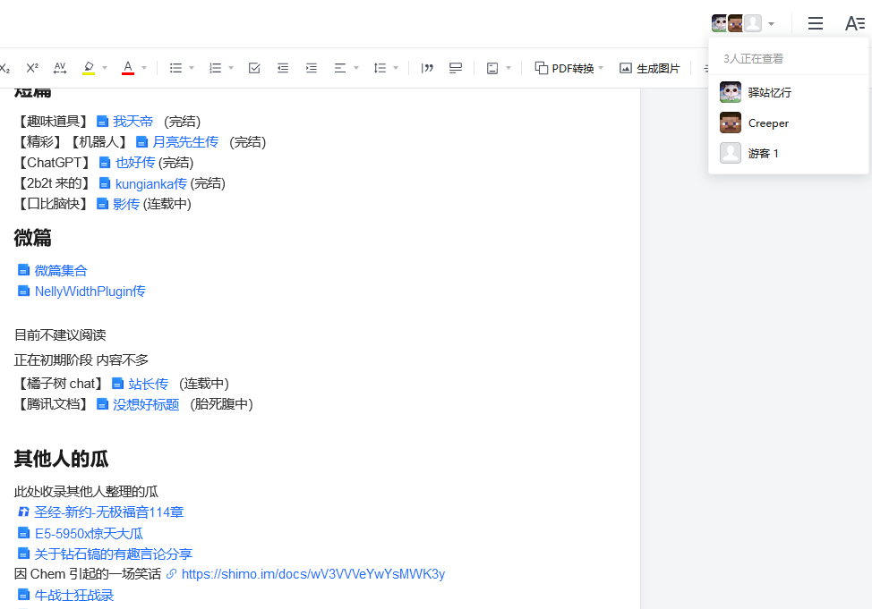The width and height of the screenshot is (872, 609).
Task: Insert a blockquote using the quote icon
Action: pyautogui.click(x=427, y=68)
